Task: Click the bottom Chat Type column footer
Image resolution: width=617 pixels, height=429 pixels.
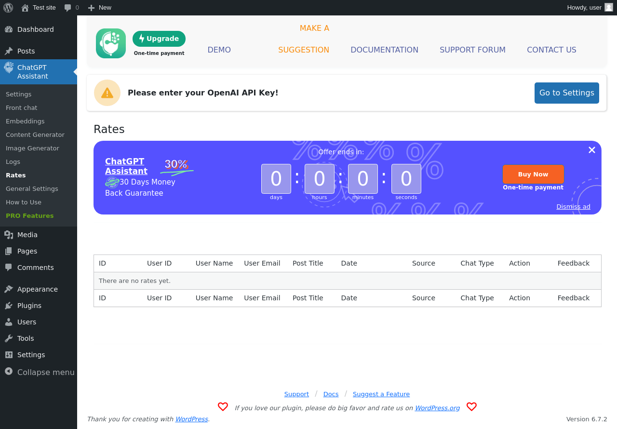Action: click(477, 298)
